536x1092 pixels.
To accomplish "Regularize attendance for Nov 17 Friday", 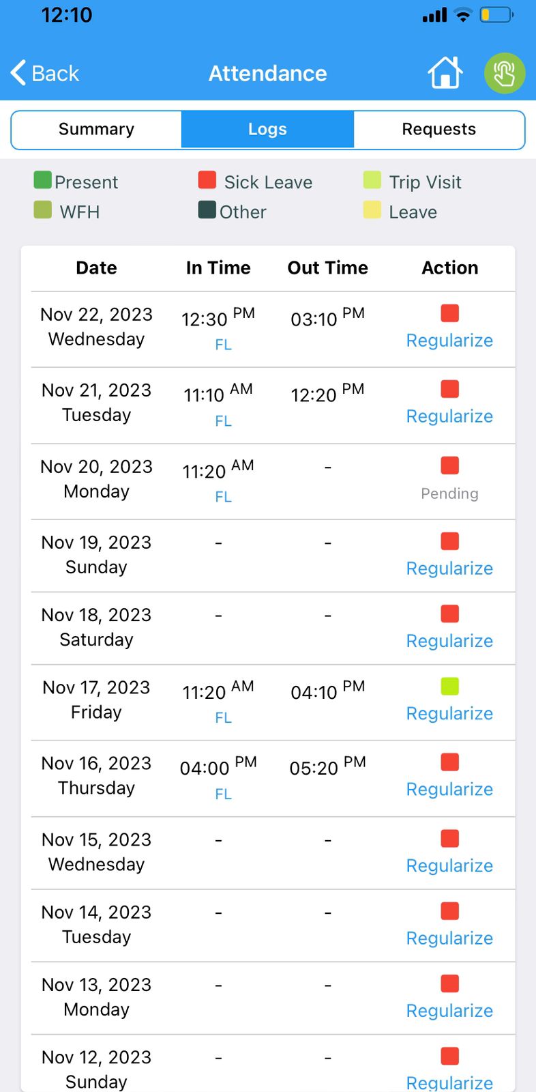I will click(449, 714).
